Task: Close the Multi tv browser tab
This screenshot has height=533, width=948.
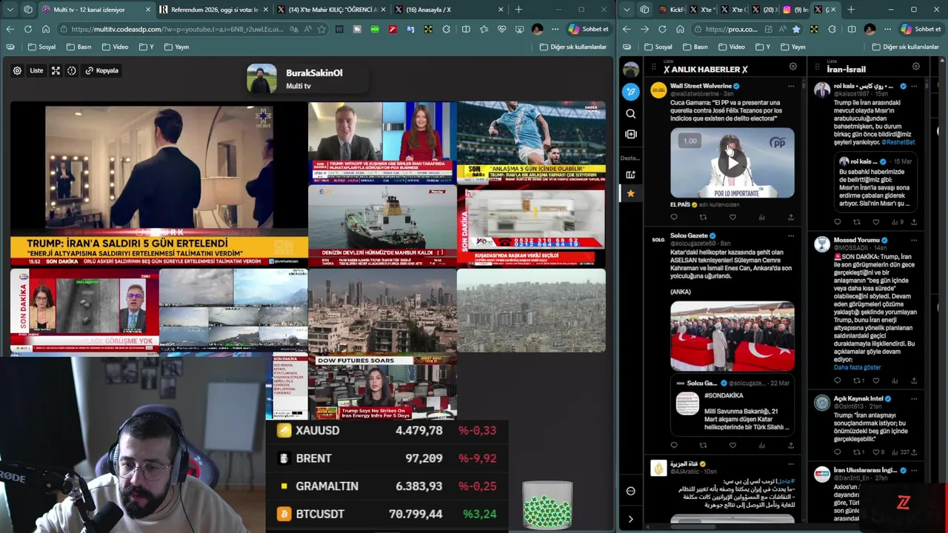Action: tap(148, 10)
